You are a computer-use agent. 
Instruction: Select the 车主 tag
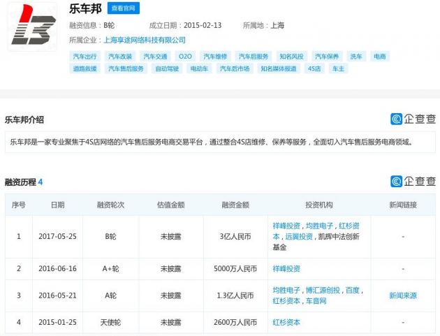coord(338,68)
